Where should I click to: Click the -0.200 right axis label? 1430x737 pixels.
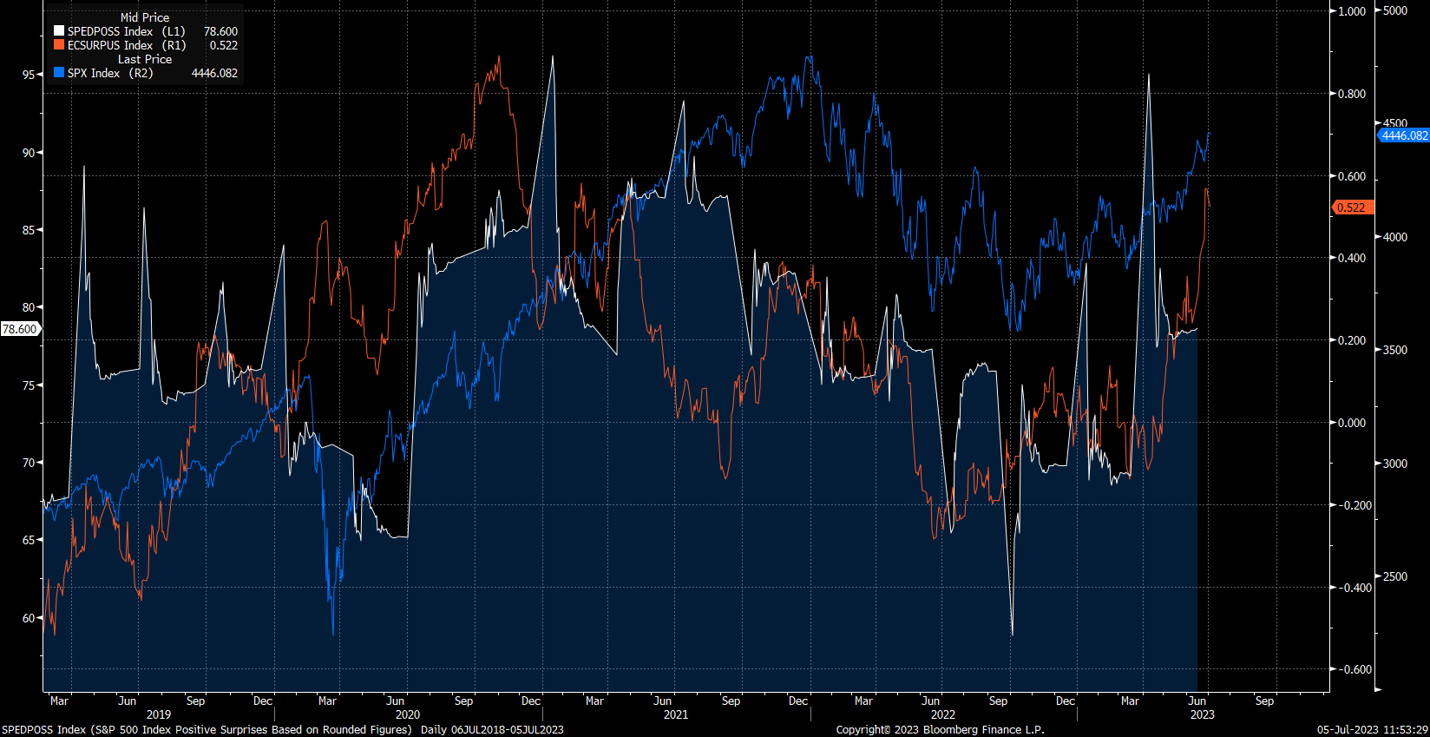pos(1354,505)
